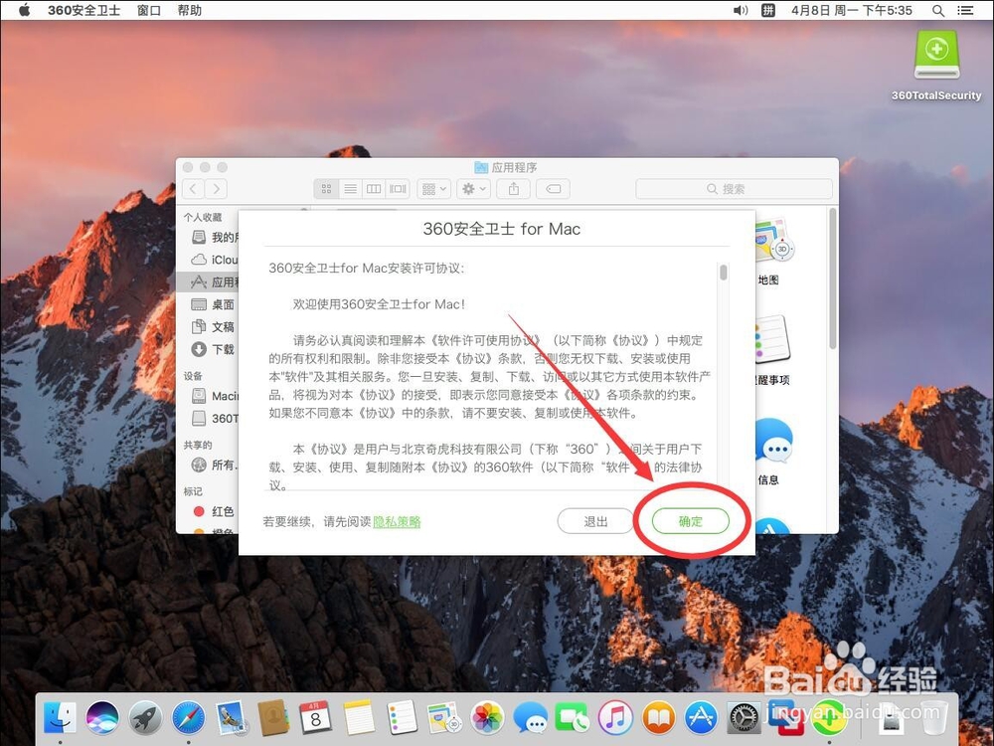Open Notification Center icon in menu bar
Screen dimensions: 994x746
(965, 10)
